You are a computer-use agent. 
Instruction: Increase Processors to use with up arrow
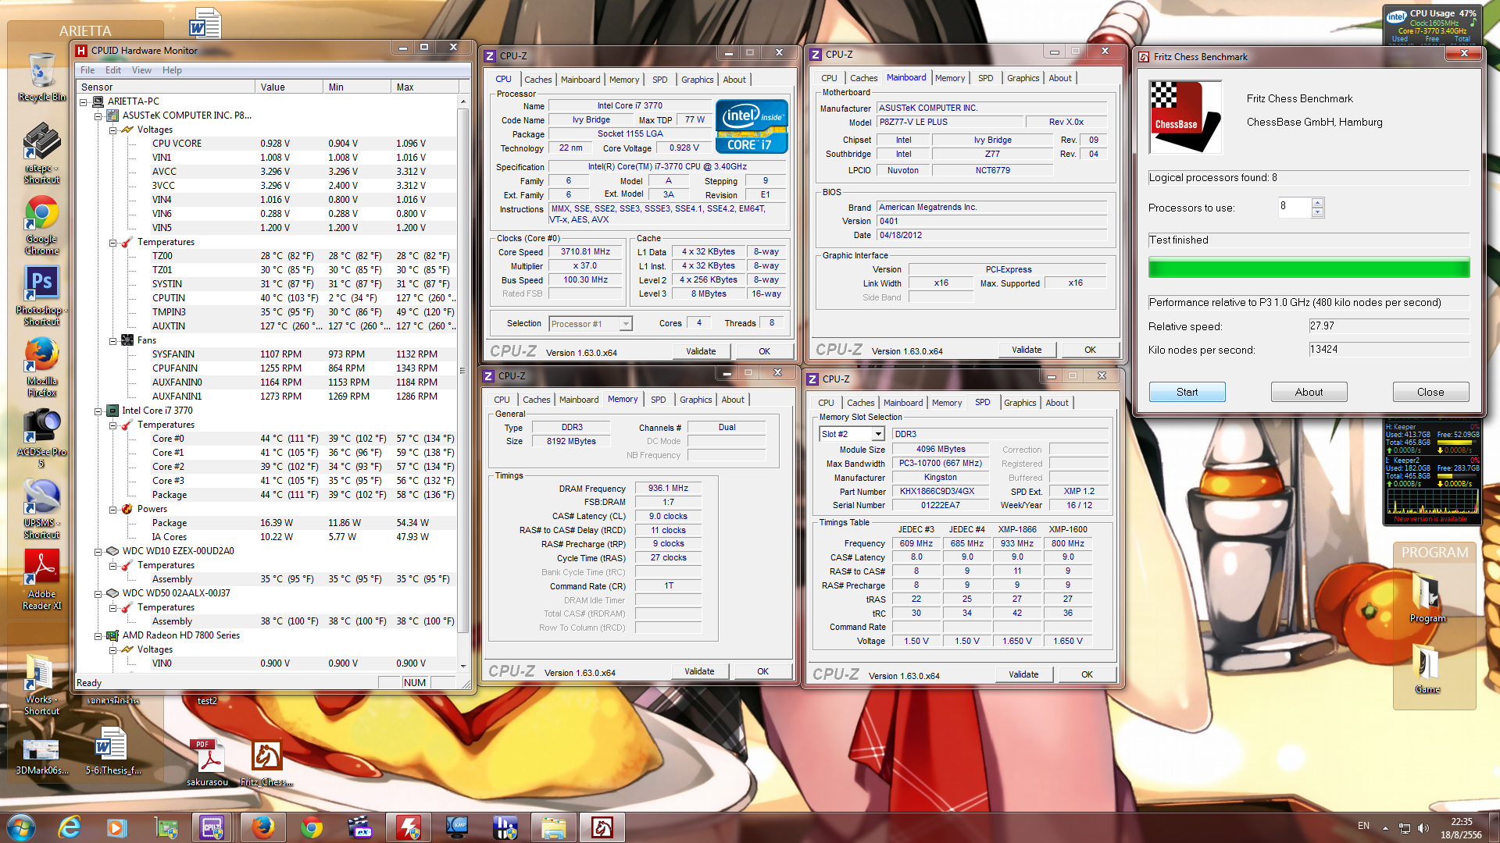click(1317, 203)
